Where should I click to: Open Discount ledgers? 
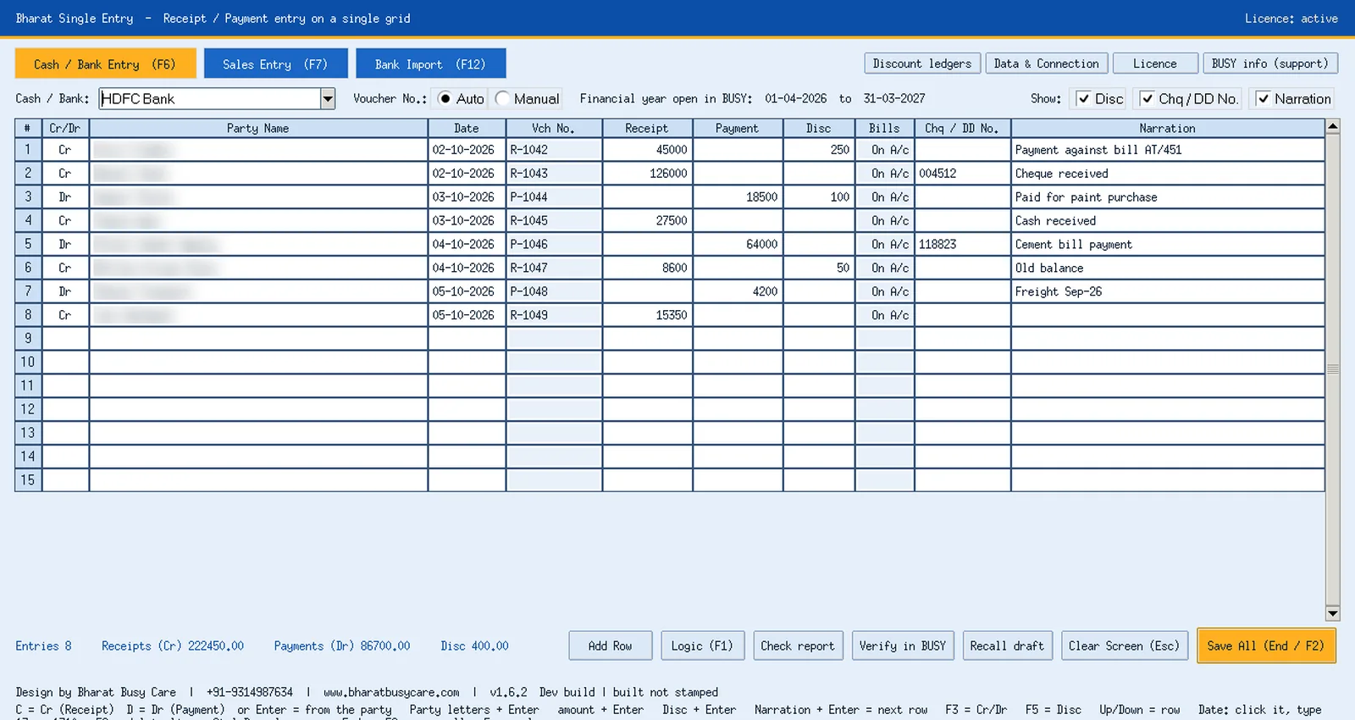(922, 64)
